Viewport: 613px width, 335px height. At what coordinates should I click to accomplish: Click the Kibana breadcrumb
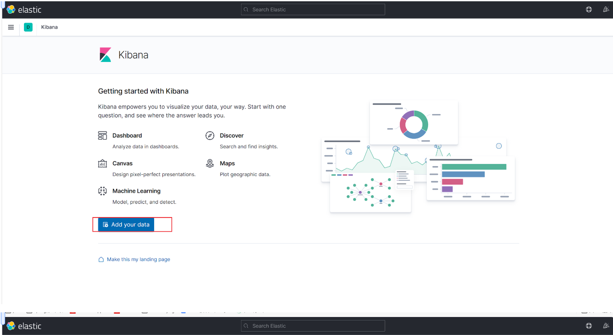49,27
